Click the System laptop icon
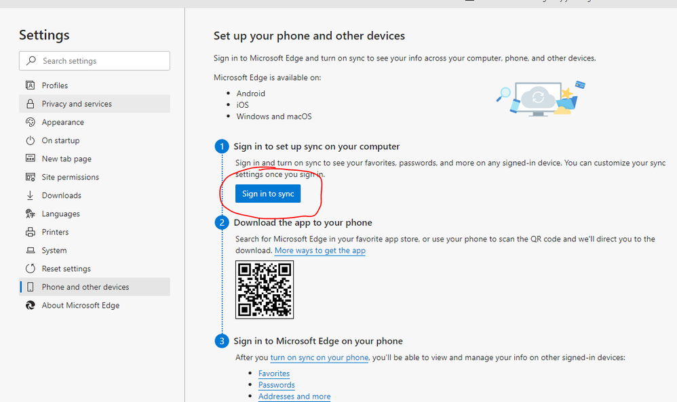Screen dimensions: 677x402 point(31,250)
